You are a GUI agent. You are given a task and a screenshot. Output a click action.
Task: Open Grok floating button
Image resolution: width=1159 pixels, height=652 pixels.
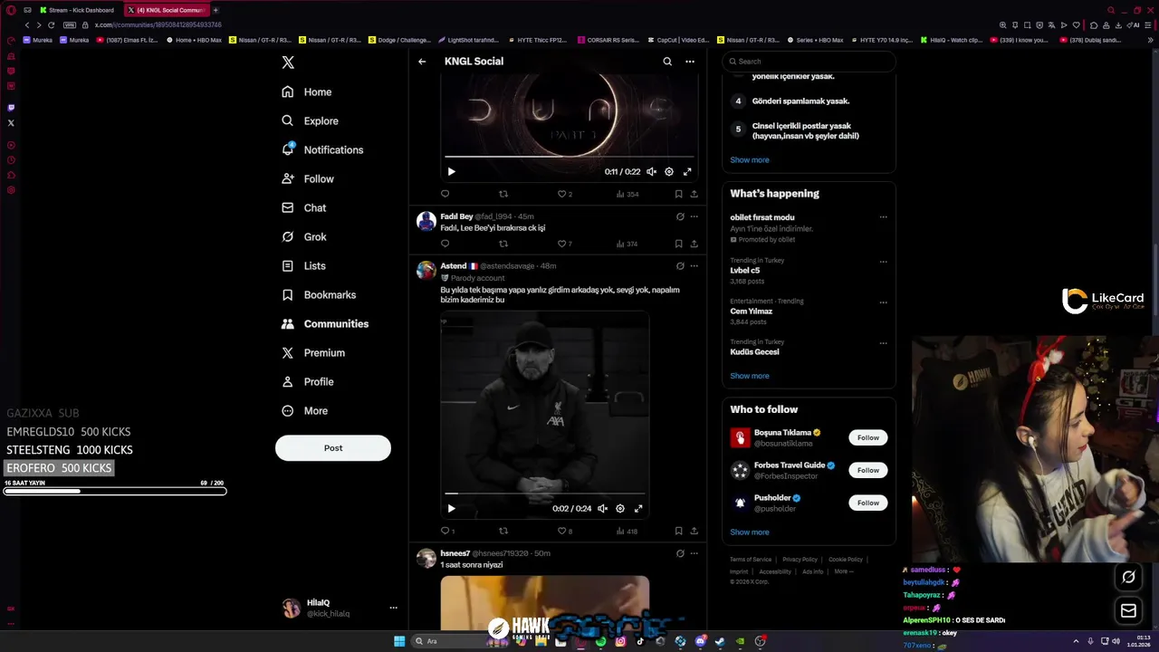[1128, 577]
